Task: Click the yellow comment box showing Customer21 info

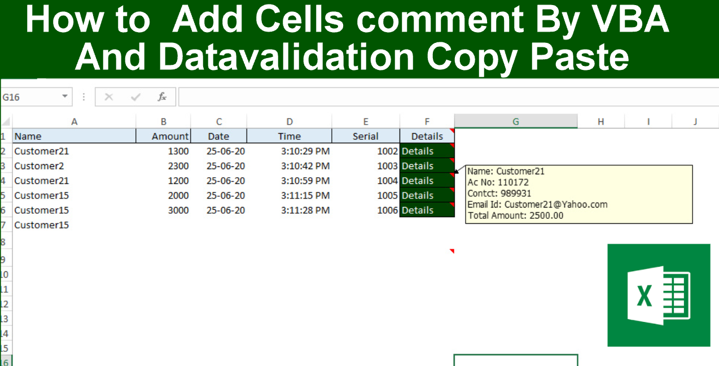Action: [x=578, y=193]
